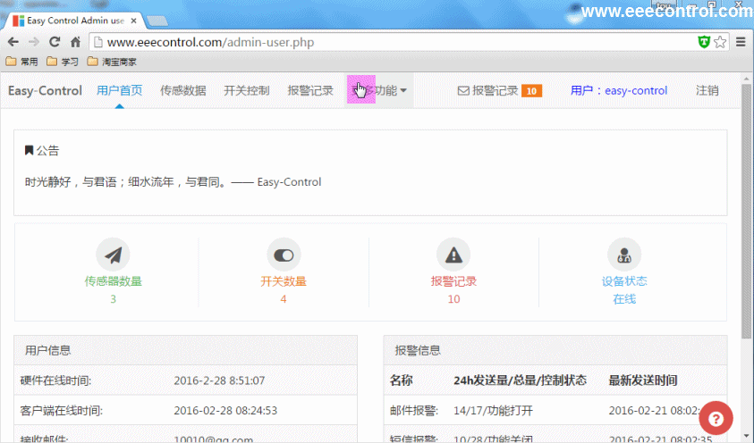This screenshot has width=754, height=443.
Task: Click the 用户信息 panel header
Action: point(186,350)
